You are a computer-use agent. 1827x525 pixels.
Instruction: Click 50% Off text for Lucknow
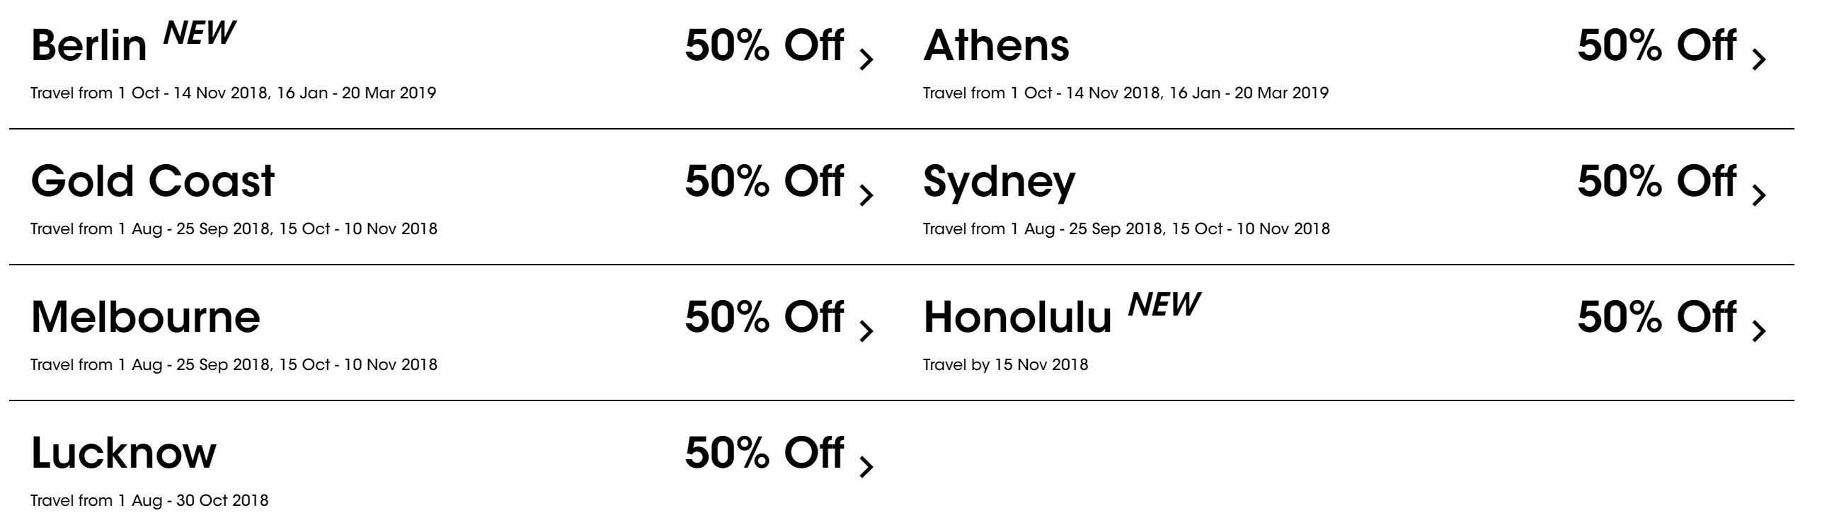point(764,453)
